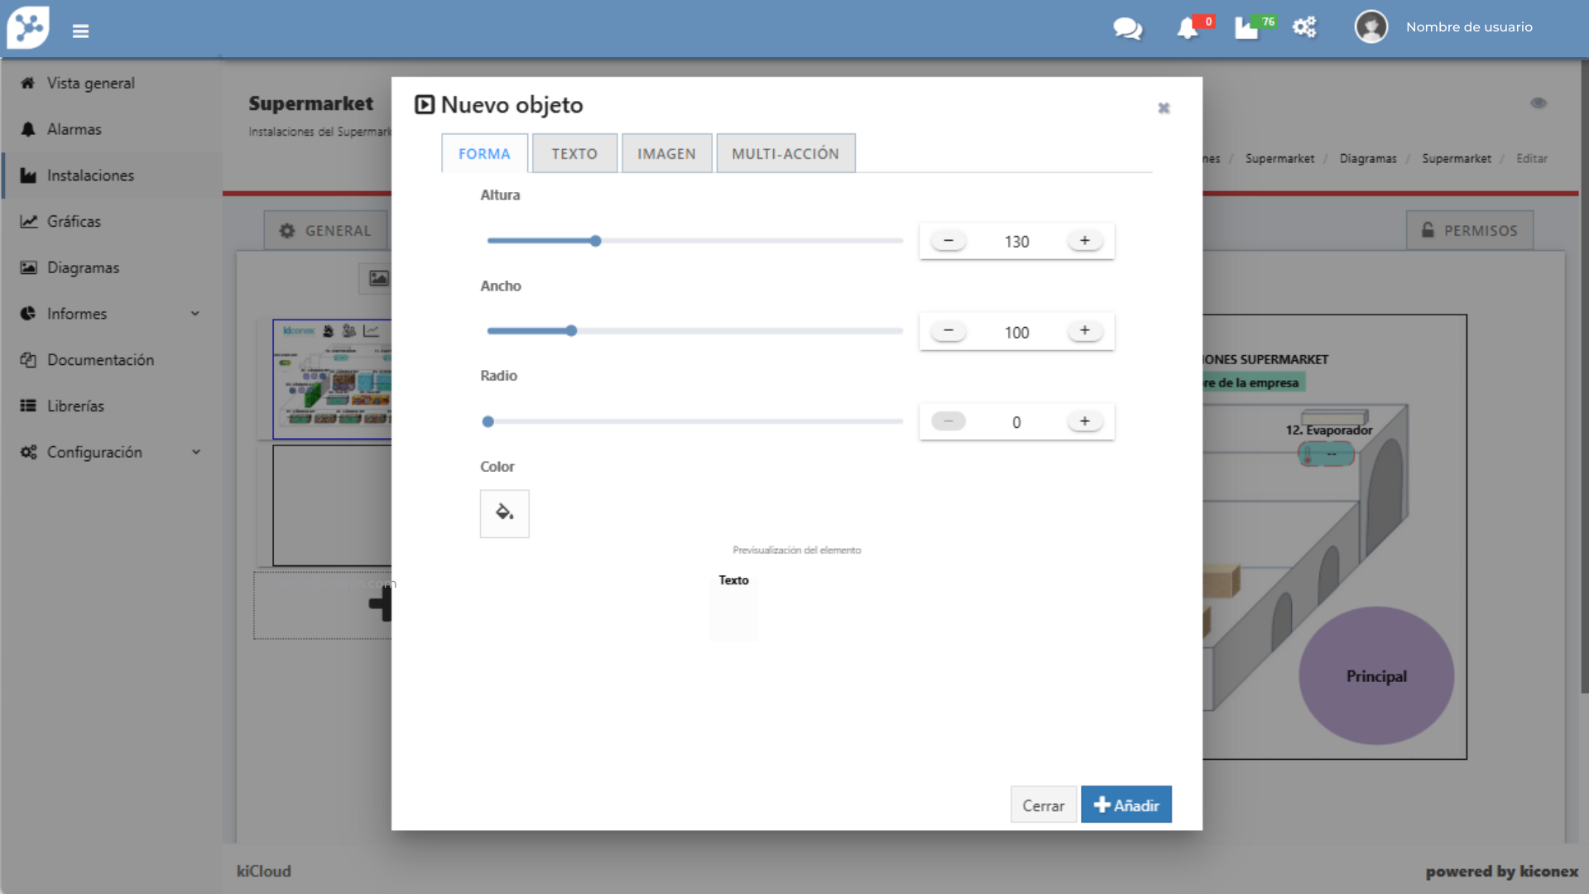
Task: Click the Añadir button
Action: tap(1126, 805)
